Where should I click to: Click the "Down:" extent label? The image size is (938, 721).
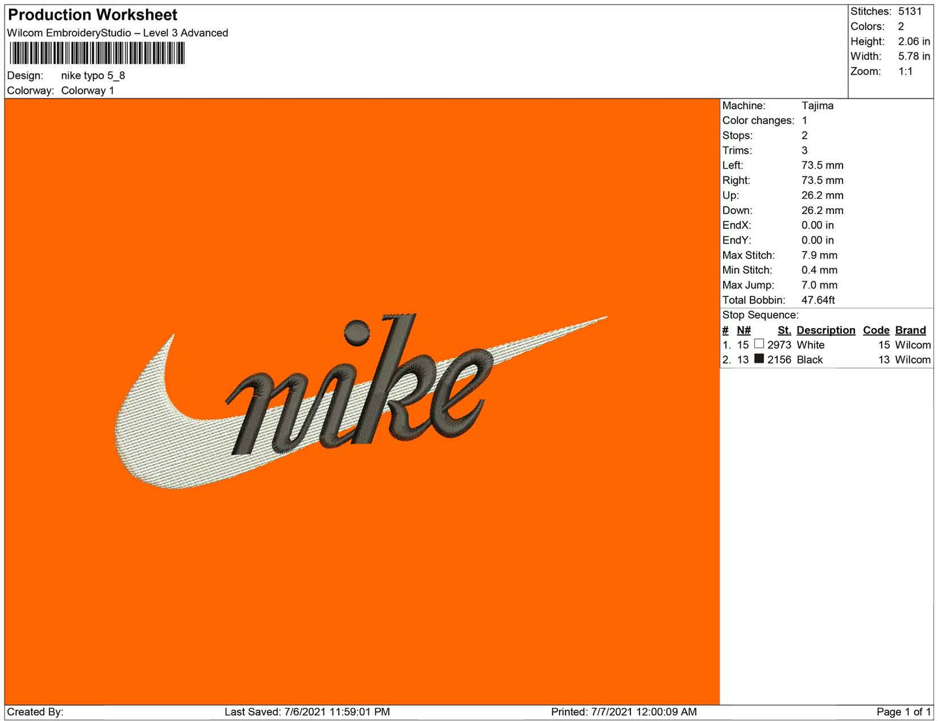click(x=737, y=210)
